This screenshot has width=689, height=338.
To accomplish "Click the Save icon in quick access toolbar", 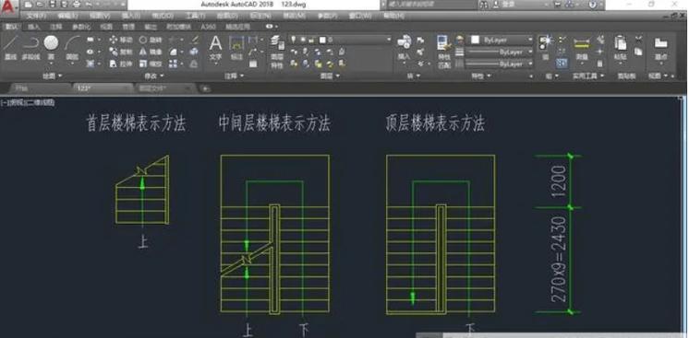I will 53,5.
